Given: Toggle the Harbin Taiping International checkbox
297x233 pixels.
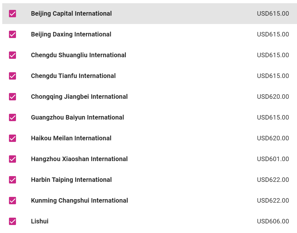Looking at the screenshot, I should pos(12,180).
